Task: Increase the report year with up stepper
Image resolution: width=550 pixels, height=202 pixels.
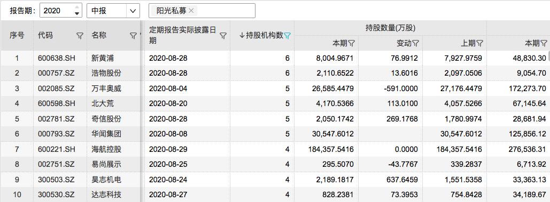Action: coord(77,7)
